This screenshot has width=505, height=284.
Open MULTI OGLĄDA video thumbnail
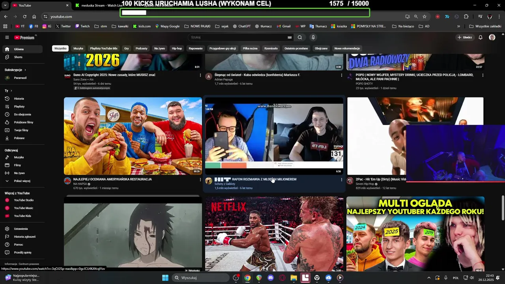click(x=415, y=234)
